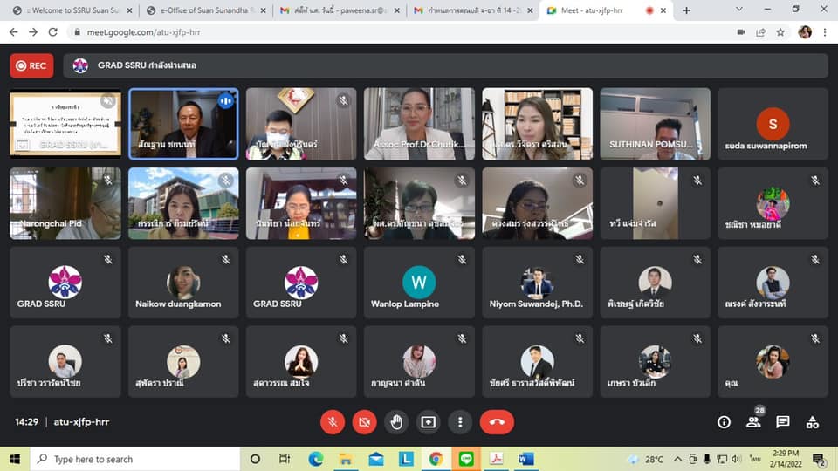This screenshot has height=471, width=838.
Task: Open the three-dot more options menu
Action: pyautogui.click(x=460, y=422)
